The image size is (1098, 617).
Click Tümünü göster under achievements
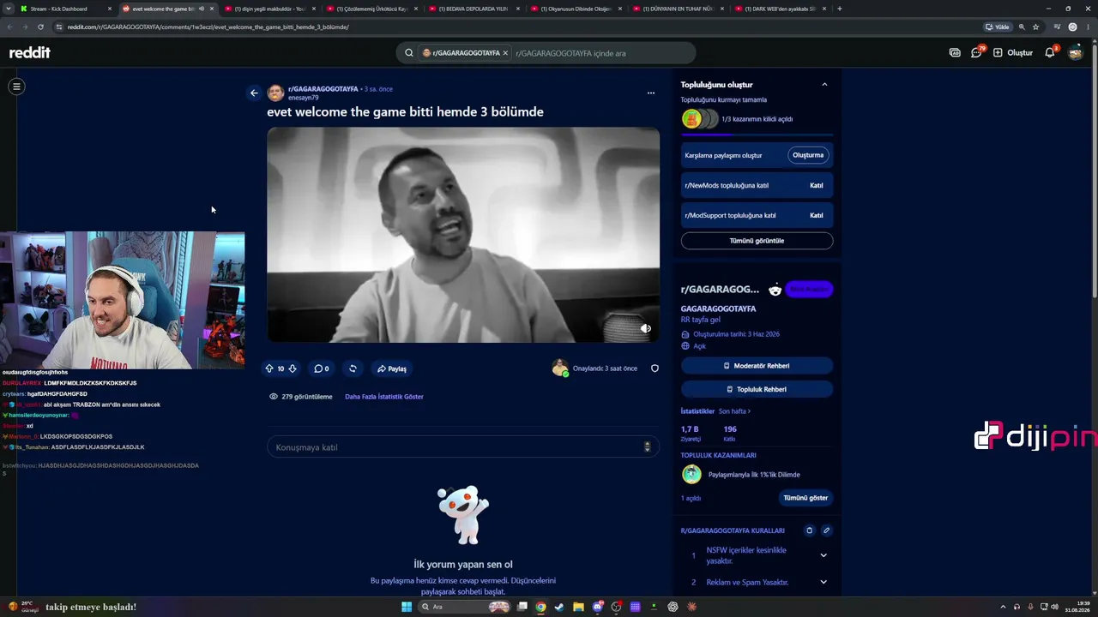tap(805, 498)
